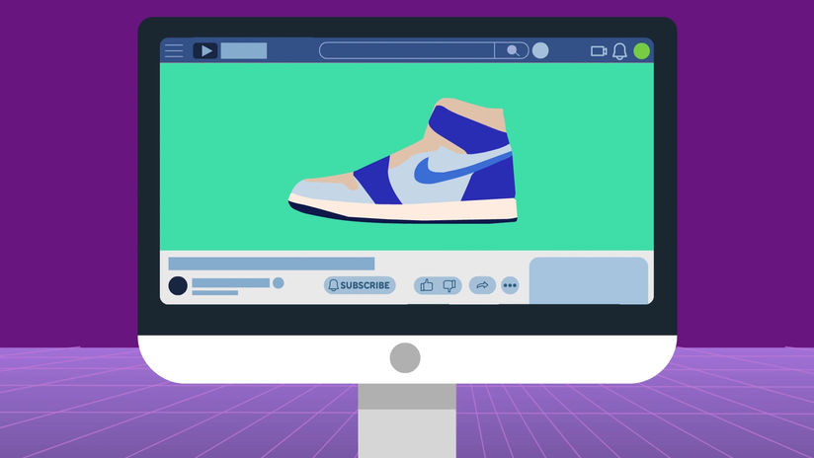Dislike the video with the thumbs down
This screenshot has width=814, height=458.
coord(449,285)
